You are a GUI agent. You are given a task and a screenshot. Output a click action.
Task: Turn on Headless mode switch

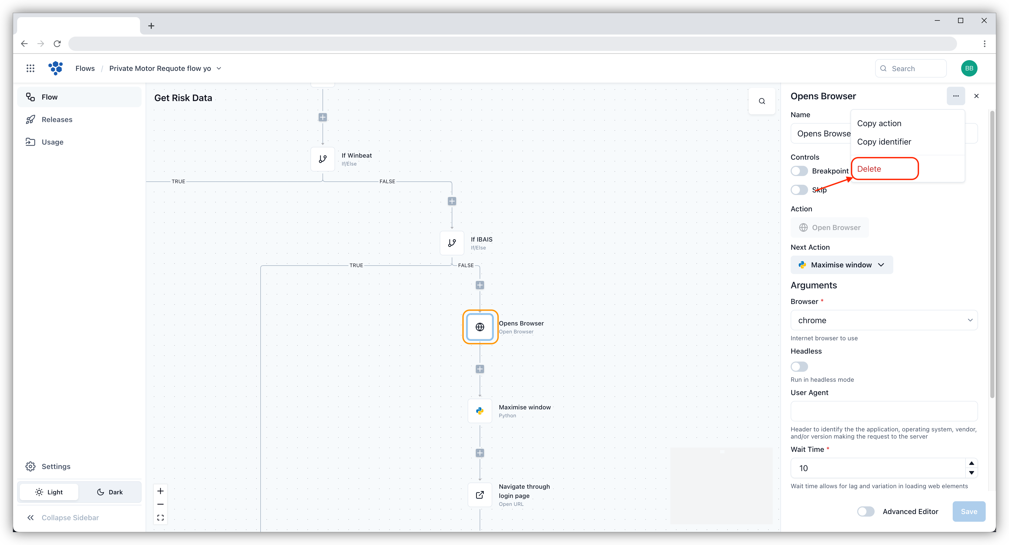pos(799,366)
